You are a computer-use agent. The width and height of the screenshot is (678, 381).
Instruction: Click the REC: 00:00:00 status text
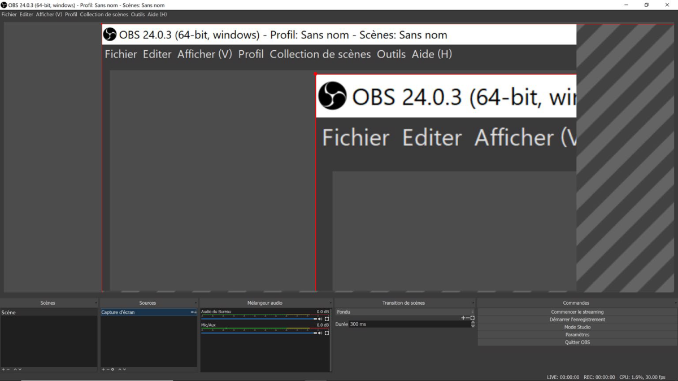coord(599,377)
